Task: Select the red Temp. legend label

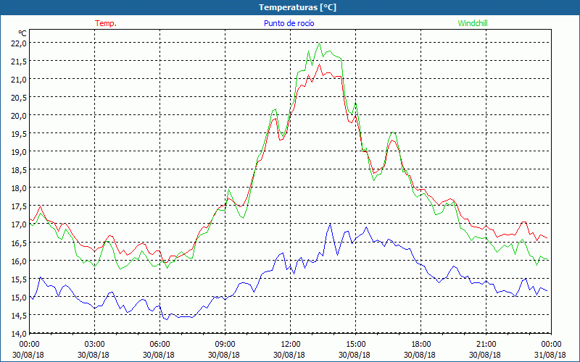Action: (106, 23)
